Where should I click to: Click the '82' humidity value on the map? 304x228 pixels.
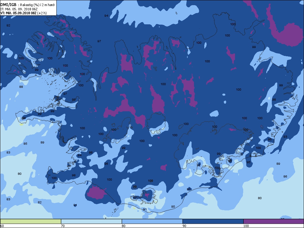(40, 202)
